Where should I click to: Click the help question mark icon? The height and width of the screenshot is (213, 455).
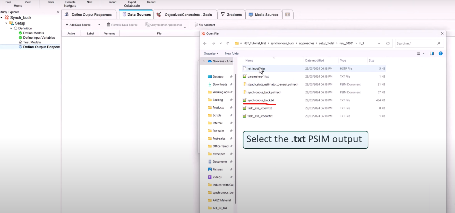441,53
